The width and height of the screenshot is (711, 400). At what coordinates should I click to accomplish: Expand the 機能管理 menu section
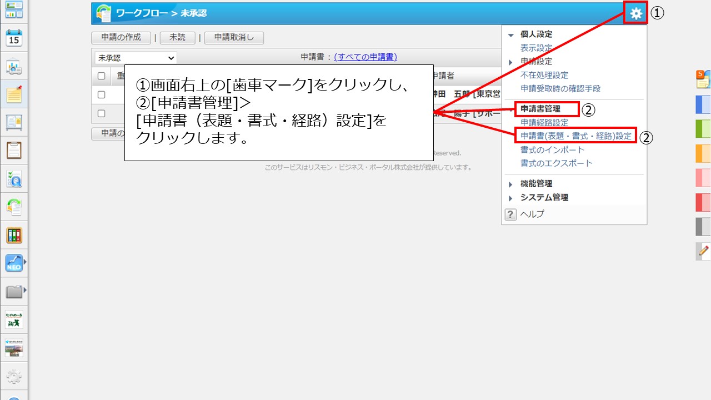536,184
